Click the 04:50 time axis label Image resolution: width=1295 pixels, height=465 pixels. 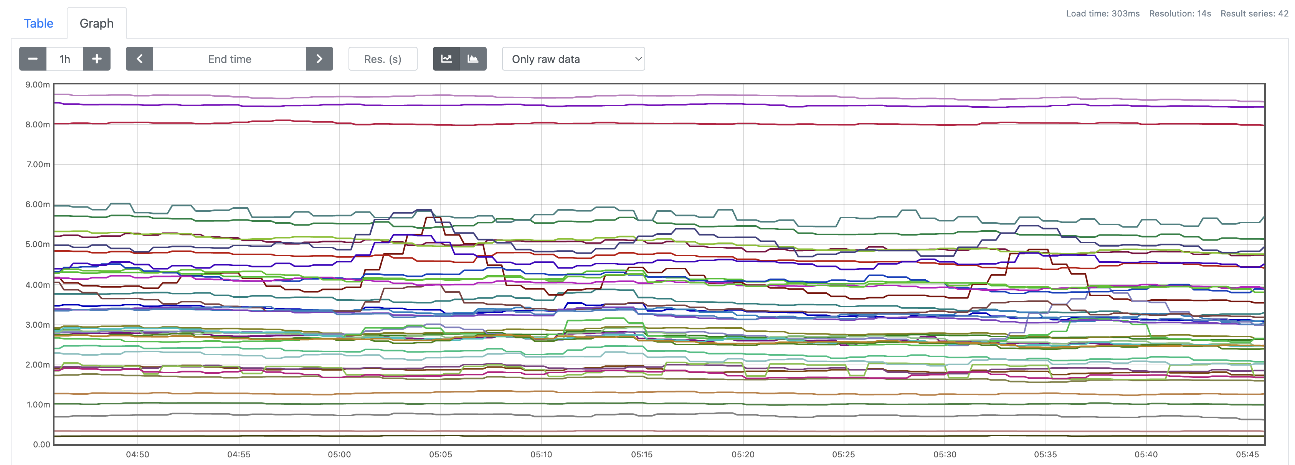coord(137,454)
